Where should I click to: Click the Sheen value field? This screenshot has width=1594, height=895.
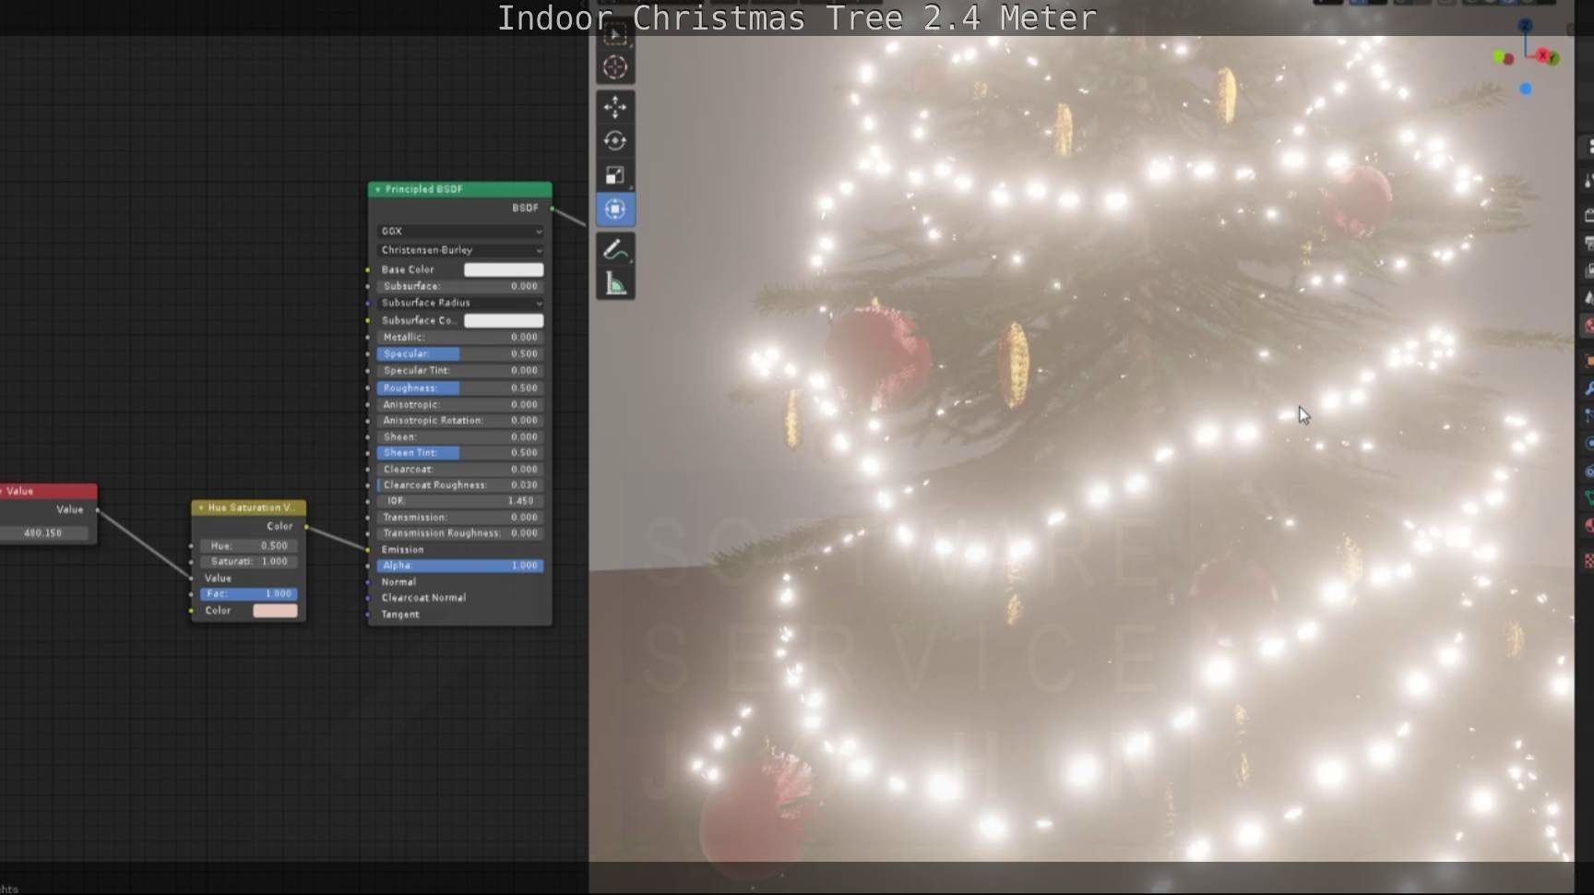[460, 437]
